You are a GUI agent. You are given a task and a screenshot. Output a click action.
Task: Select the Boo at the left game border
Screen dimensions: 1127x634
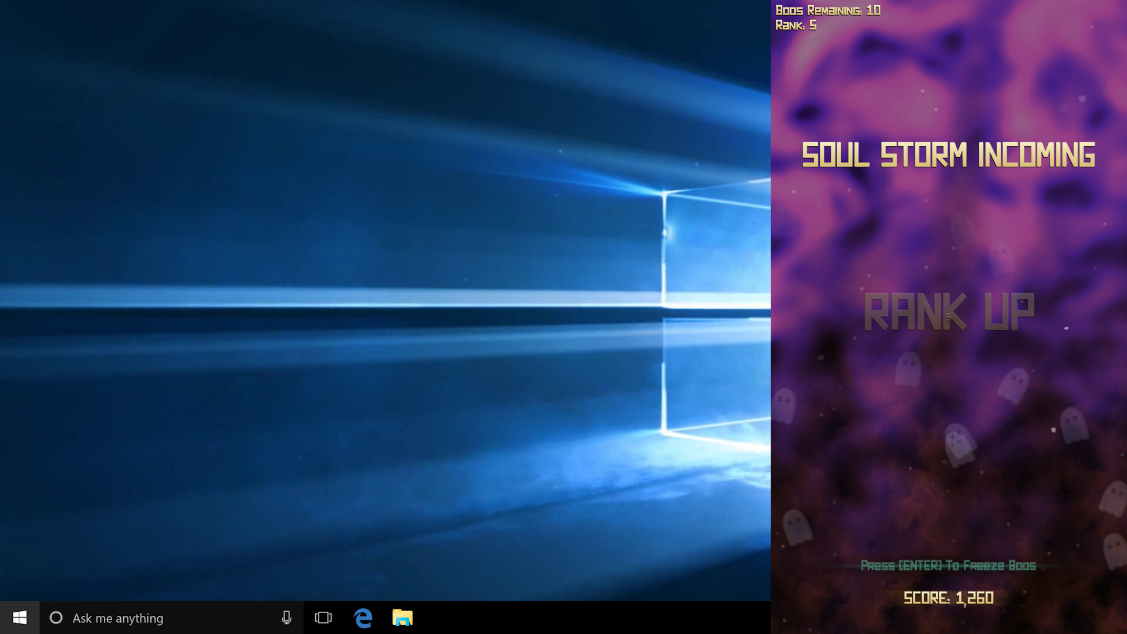783,406
